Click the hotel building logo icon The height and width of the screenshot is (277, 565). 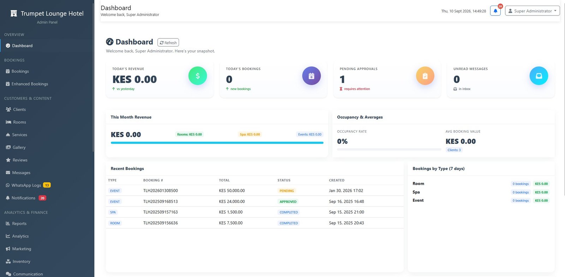14,13
